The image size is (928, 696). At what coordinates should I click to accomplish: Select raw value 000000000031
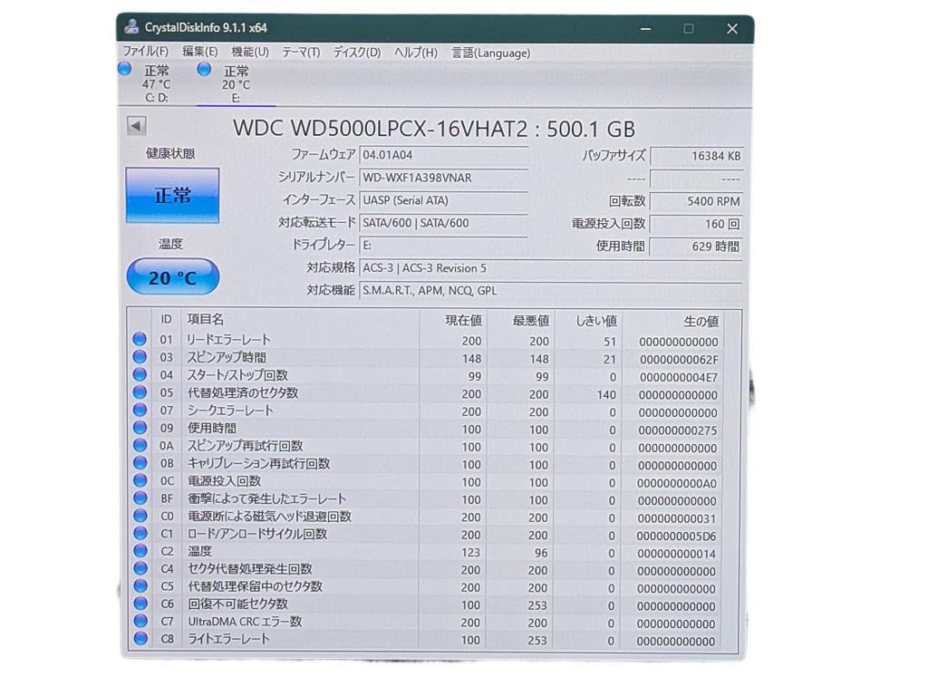677,518
